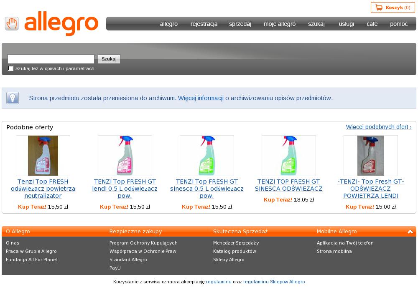Open Tenzi Top FRESH odświeżacz powietrza neutralizator link
418x290 pixels.
tap(43, 189)
